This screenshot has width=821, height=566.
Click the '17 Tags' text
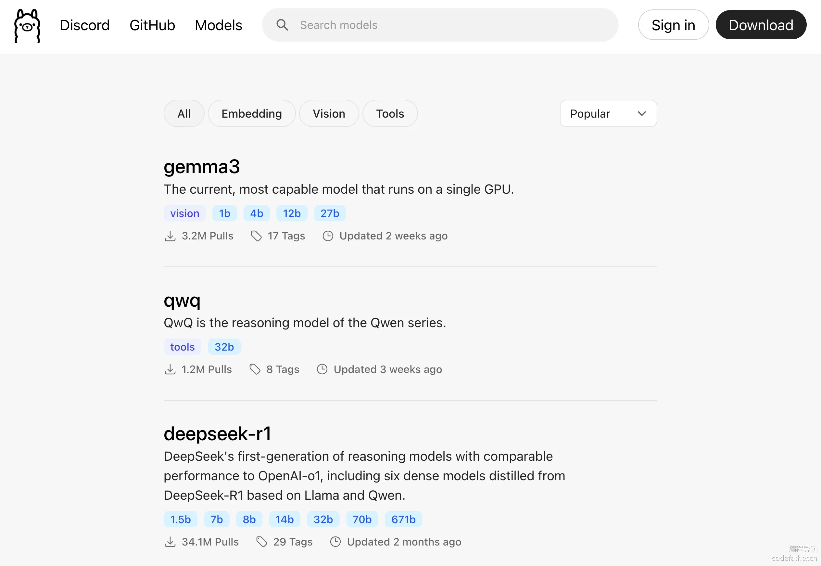(x=286, y=236)
